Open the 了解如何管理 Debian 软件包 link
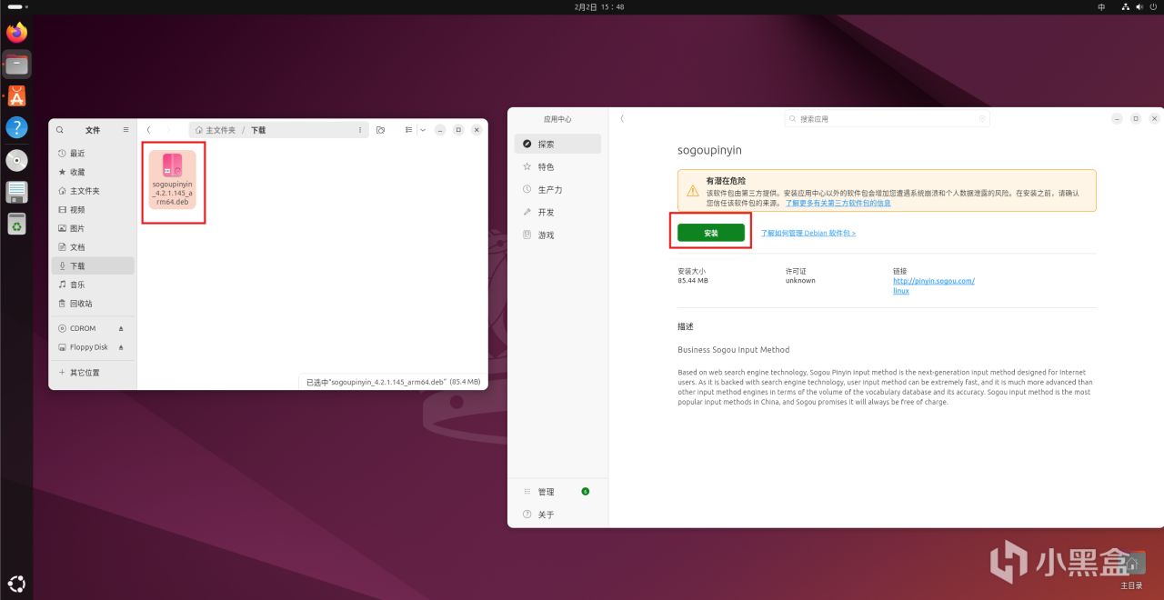The height and width of the screenshot is (600, 1164). (x=808, y=233)
